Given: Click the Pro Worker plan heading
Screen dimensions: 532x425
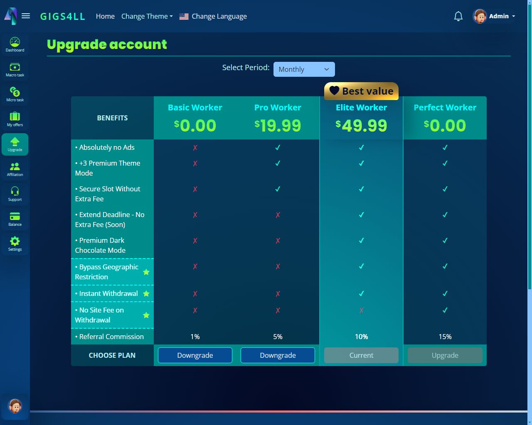Looking at the screenshot, I should 278,107.
